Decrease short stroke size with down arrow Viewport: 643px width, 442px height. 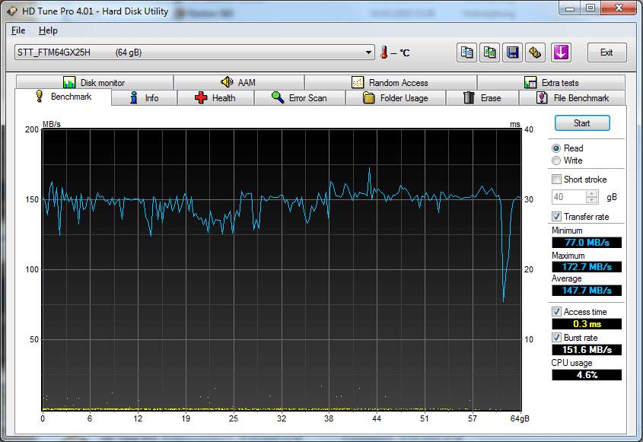[591, 200]
